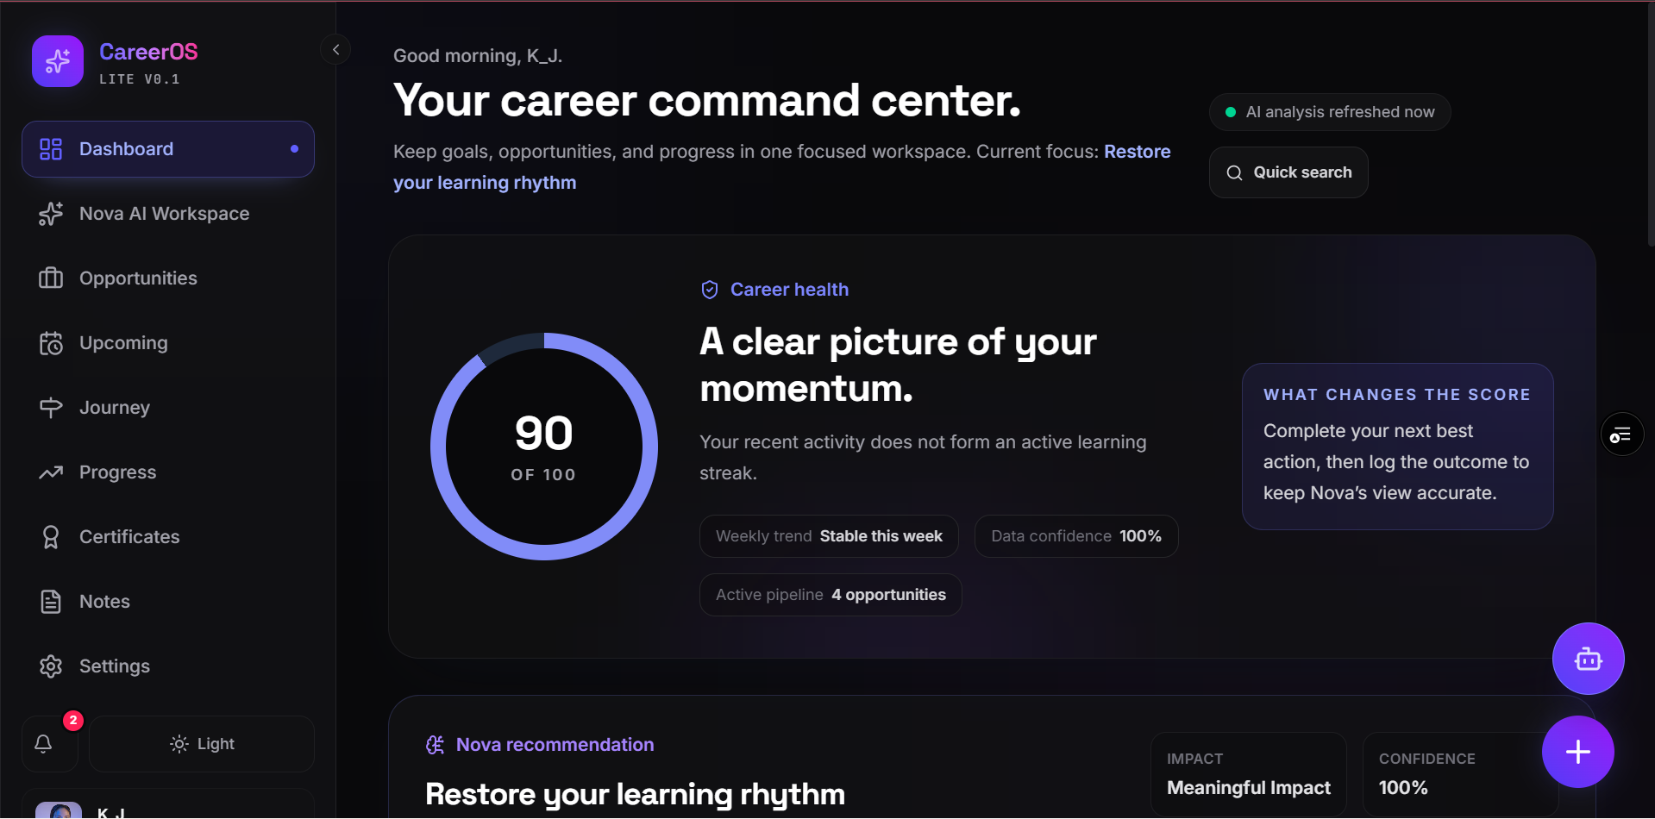This screenshot has width=1655, height=819.
Task: Collapse the sidebar with the chevron arrow
Action: [336, 49]
